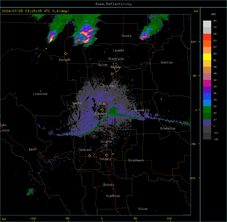Click the ThreeHills label
The width and height of the screenshot is (227, 222).
(141, 110)
